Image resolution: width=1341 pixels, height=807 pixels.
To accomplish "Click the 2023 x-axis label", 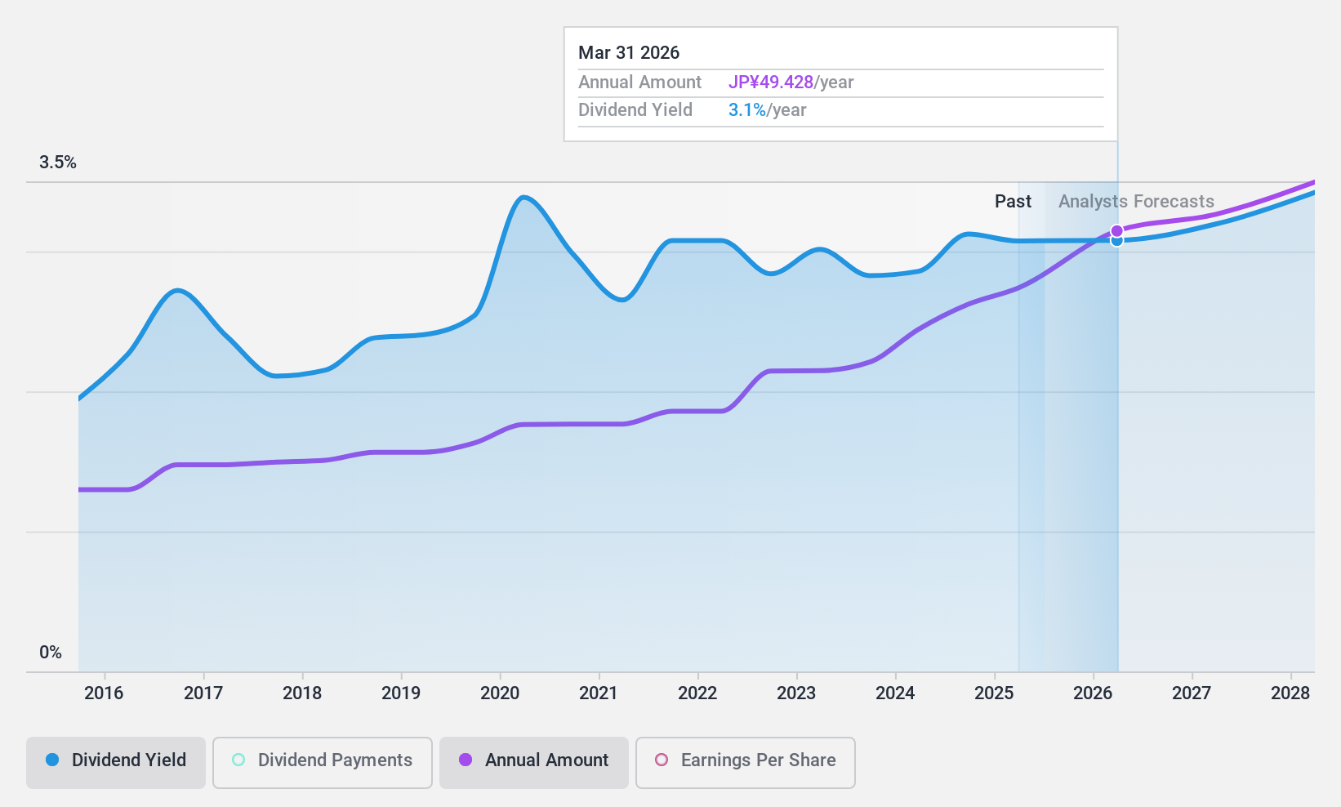I will tap(796, 693).
